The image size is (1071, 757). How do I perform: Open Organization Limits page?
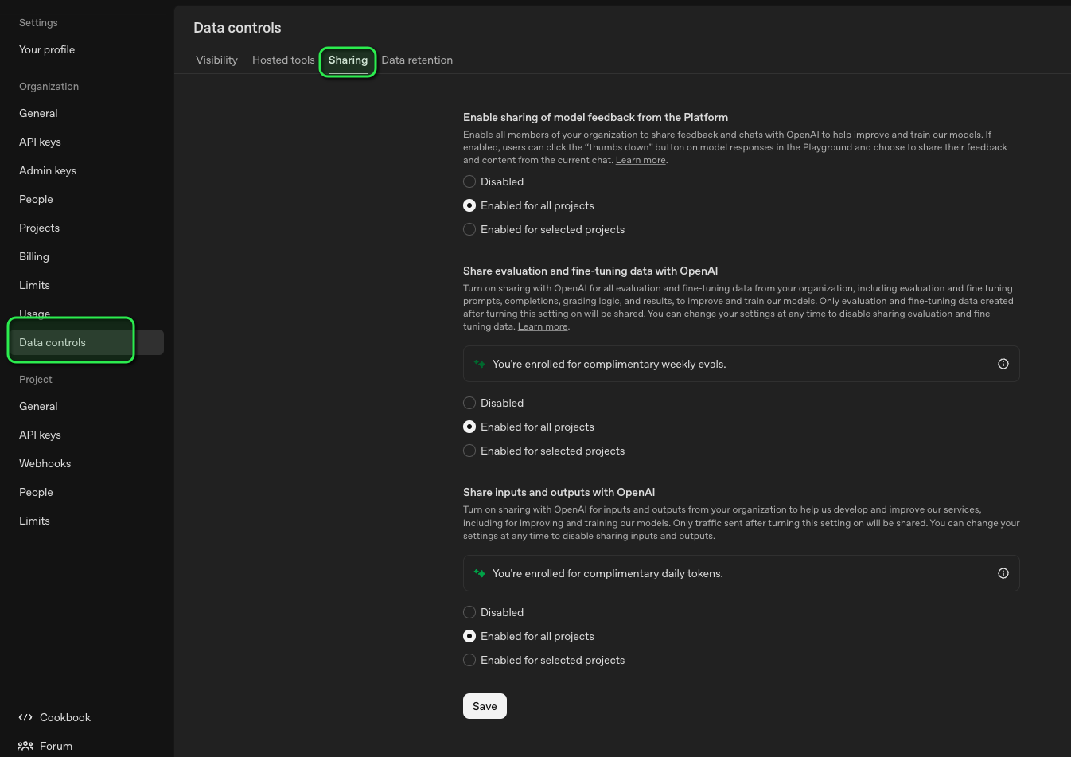point(34,285)
